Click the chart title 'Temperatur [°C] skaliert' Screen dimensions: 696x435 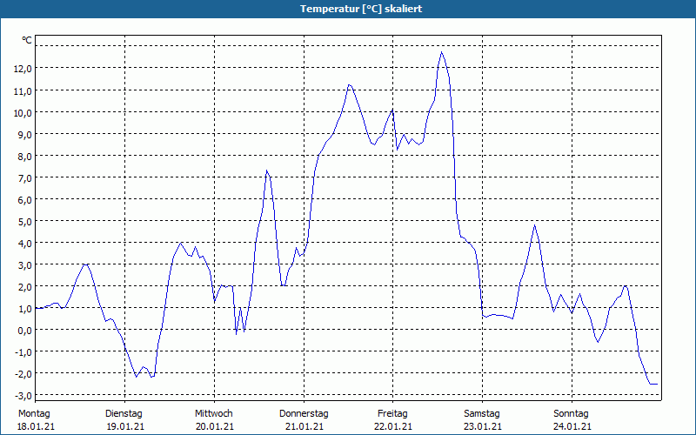(361, 9)
